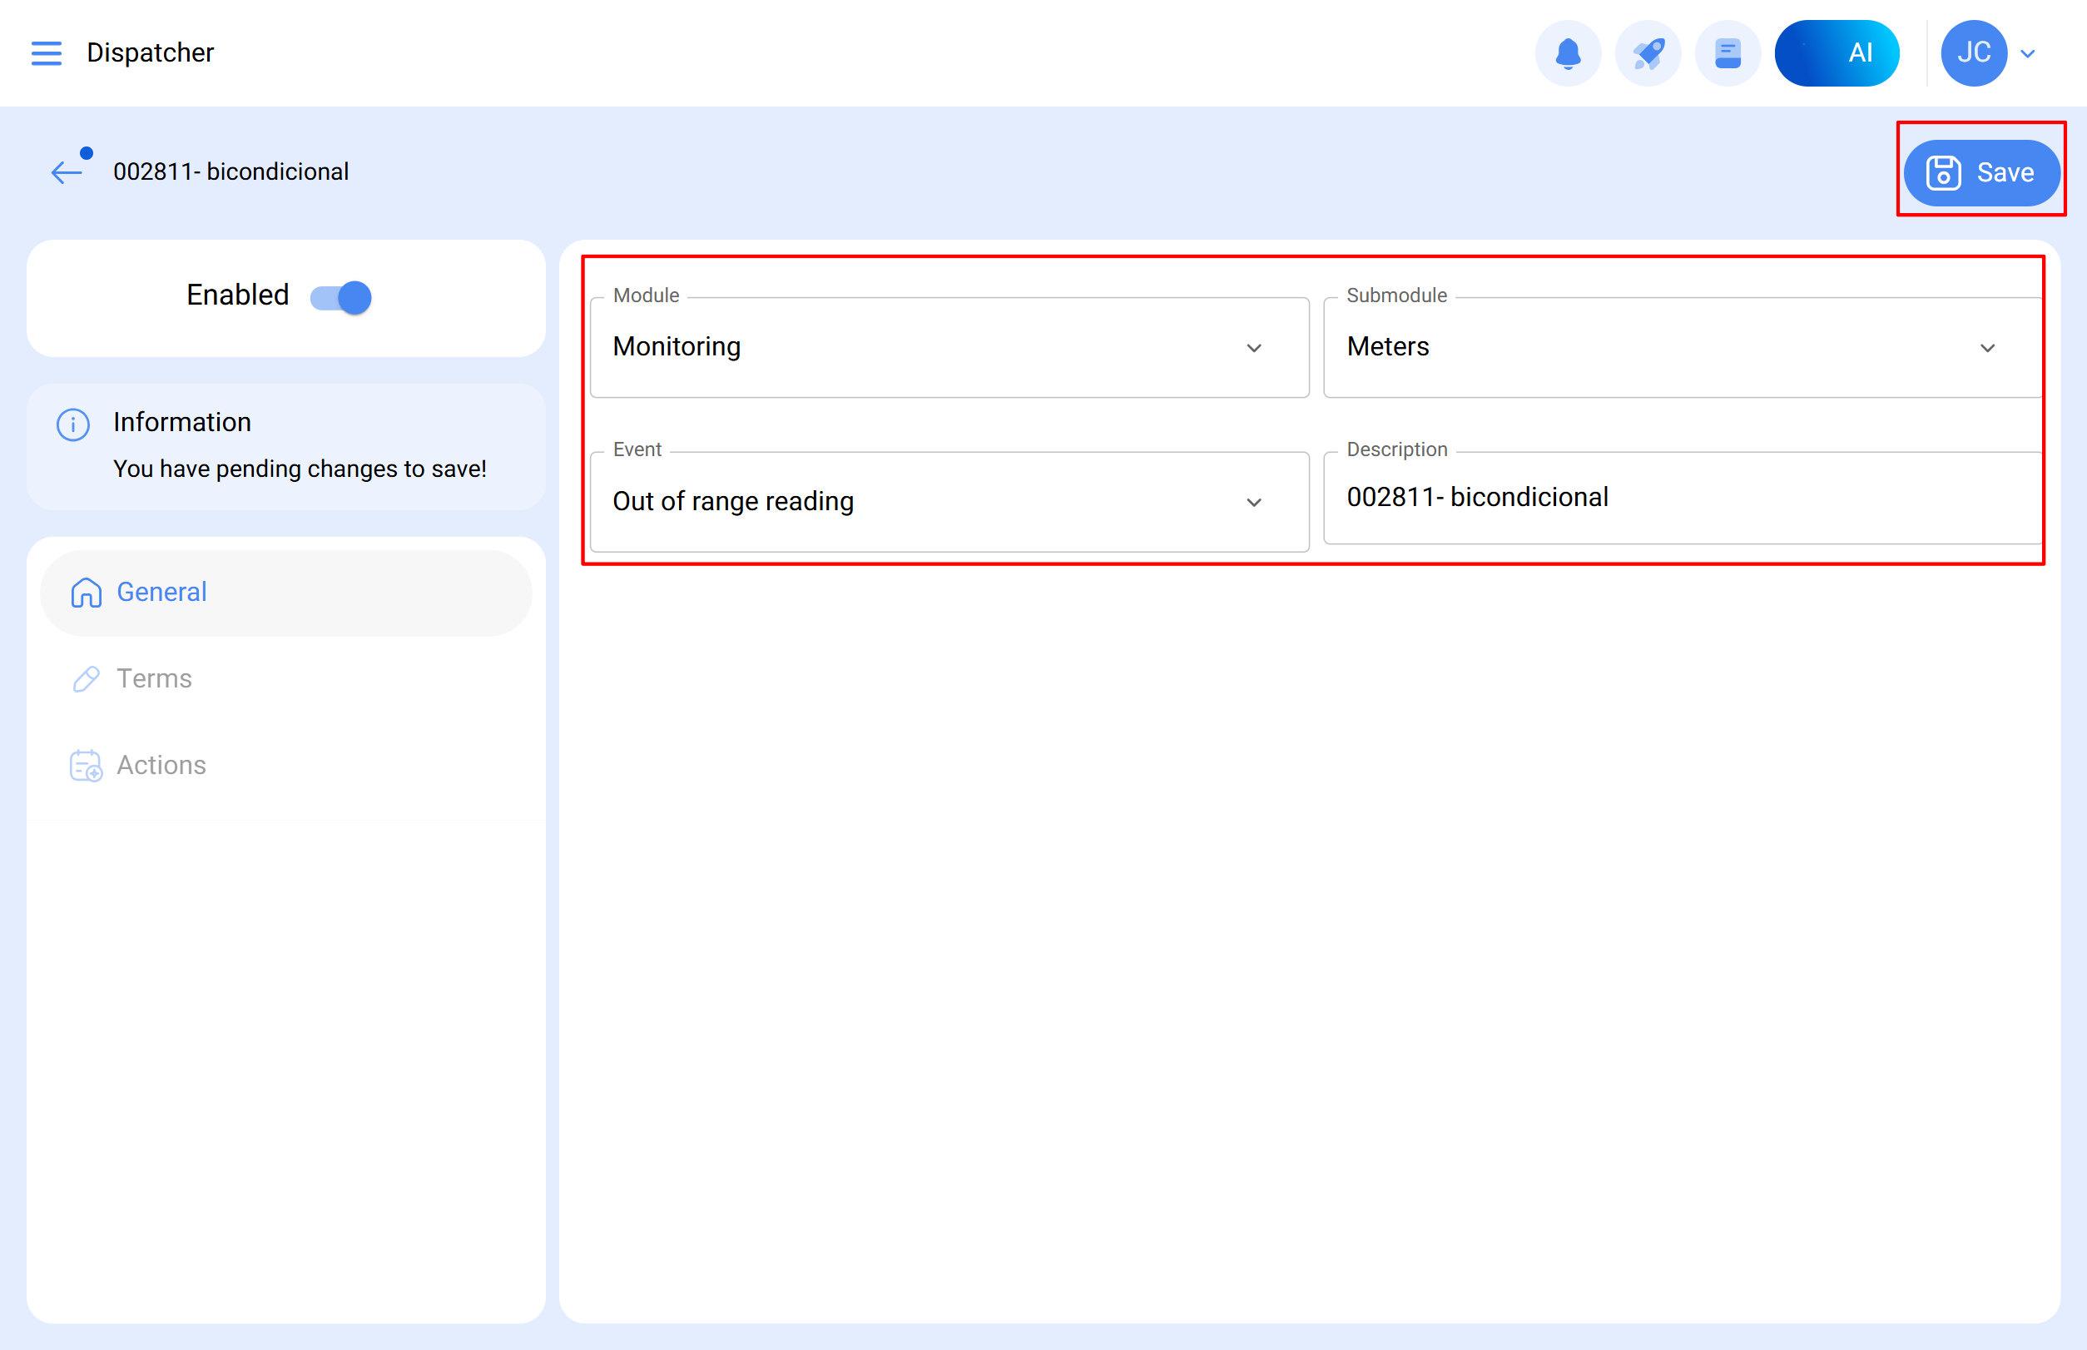The image size is (2087, 1350).
Task: Expand the profile chevron next to JC
Action: click(2027, 52)
